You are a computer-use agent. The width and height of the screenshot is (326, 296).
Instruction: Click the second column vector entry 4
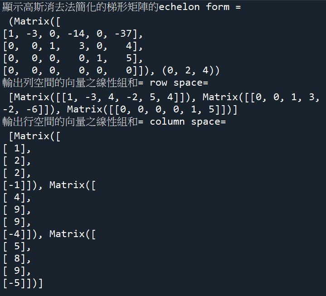coord(17,198)
